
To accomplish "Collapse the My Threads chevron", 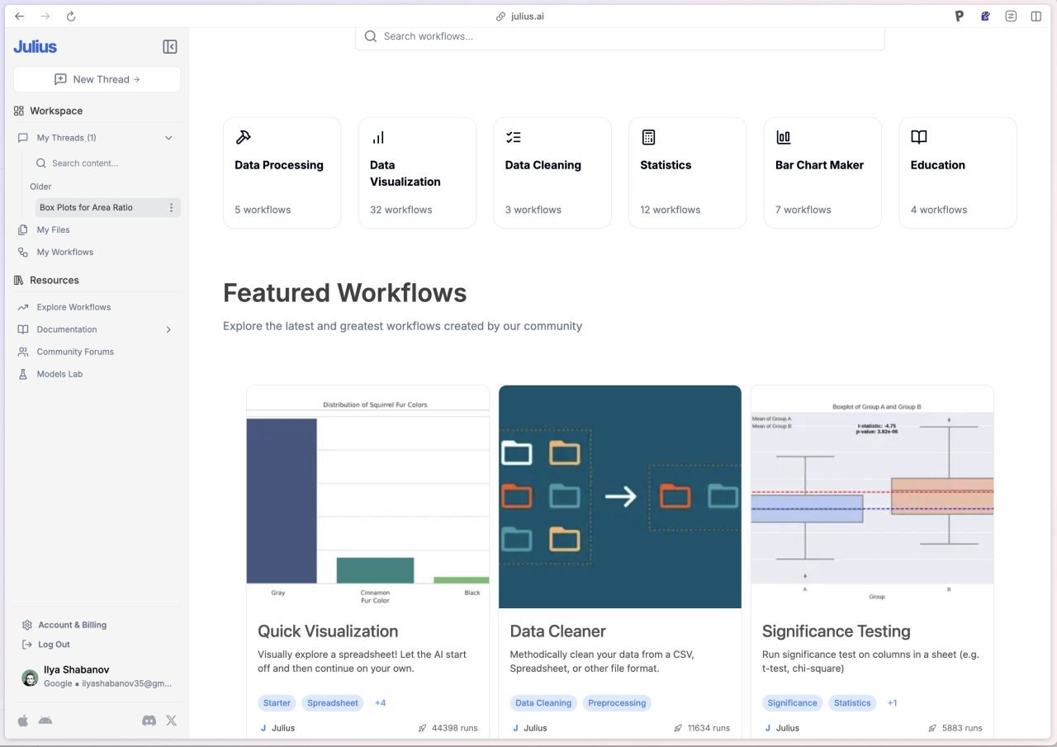I will coord(168,138).
